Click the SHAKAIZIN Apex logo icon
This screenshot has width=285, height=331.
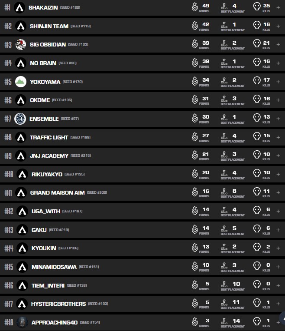click(19, 7)
